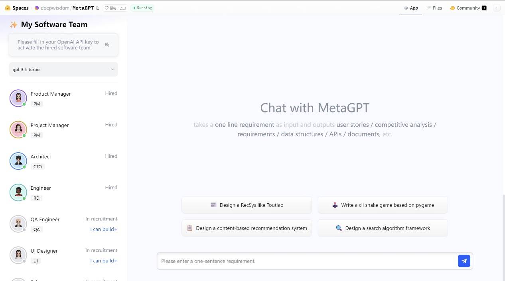This screenshot has width=505, height=281.
Task: Click 'I can build+' for QA Engineer
Action: (103, 229)
